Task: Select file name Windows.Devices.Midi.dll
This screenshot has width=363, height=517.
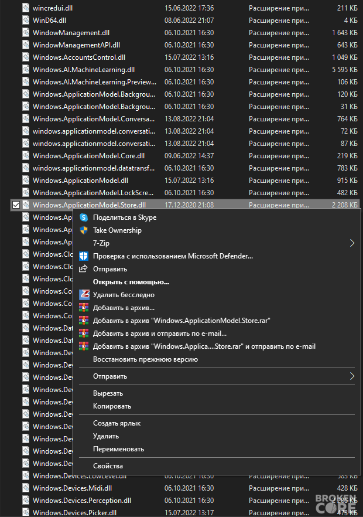Action: (72, 488)
